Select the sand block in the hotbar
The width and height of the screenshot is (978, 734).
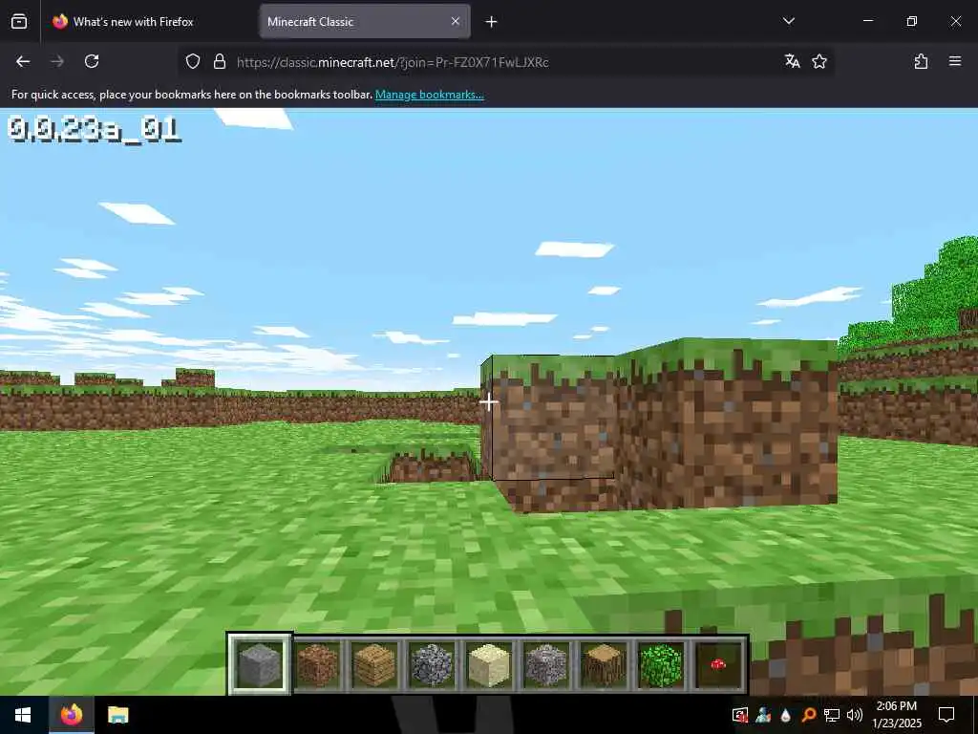pyautogui.click(x=489, y=665)
